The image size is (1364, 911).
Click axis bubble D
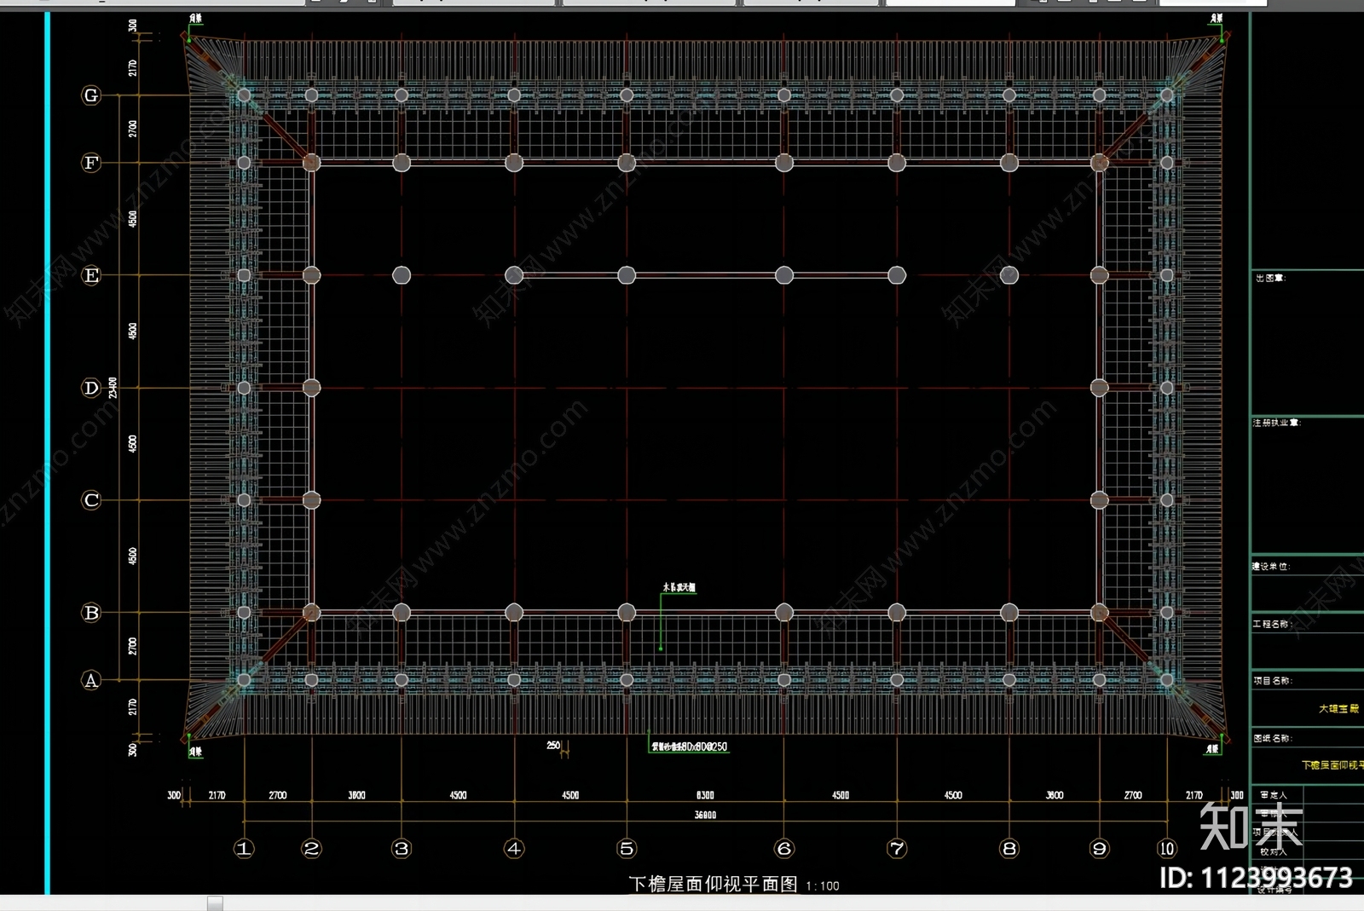[91, 388]
